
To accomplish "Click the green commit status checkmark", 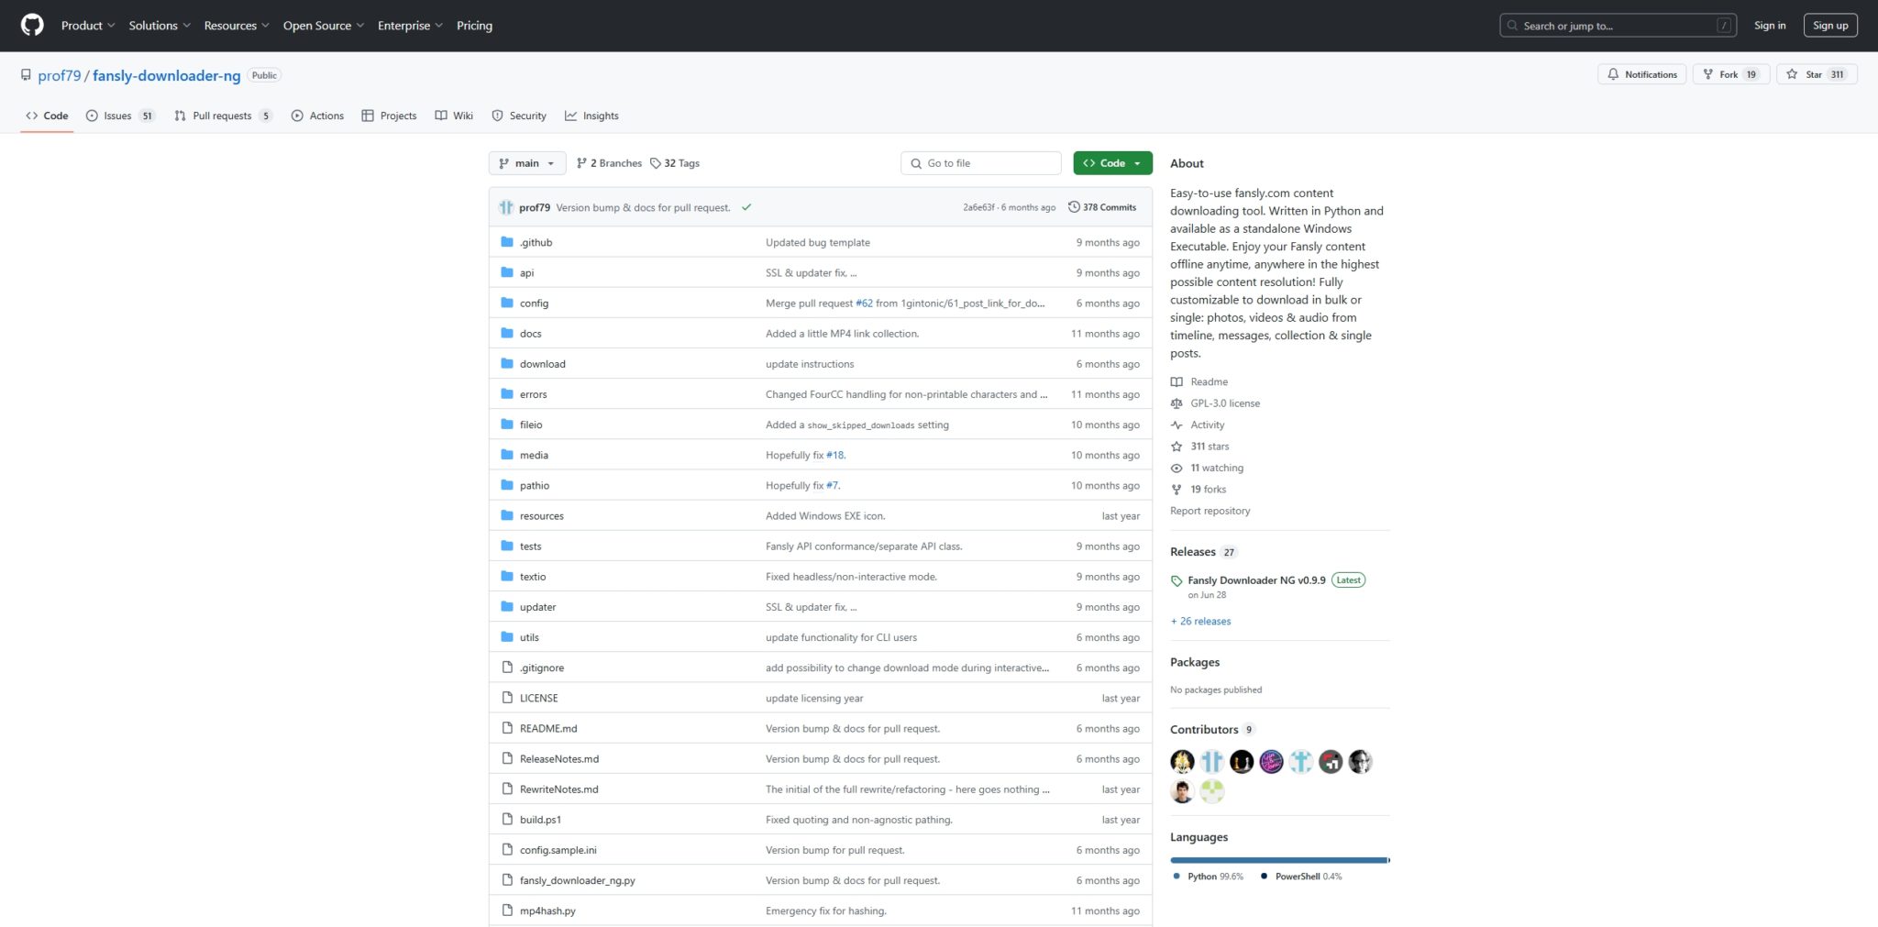I will pos(746,207).
